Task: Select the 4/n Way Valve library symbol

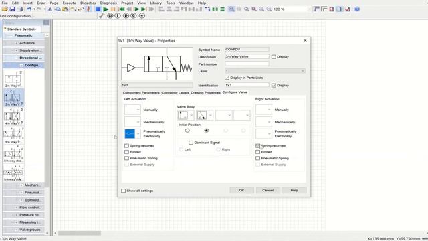Action: [13, 116]
